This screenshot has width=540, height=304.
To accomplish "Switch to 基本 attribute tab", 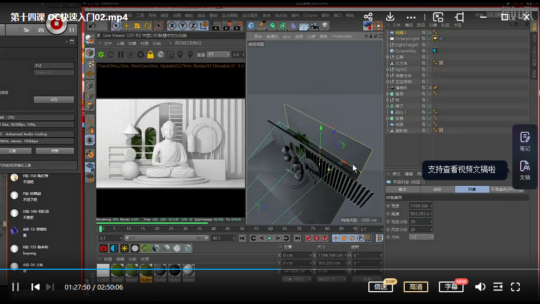I will click(x=403, y=189).
